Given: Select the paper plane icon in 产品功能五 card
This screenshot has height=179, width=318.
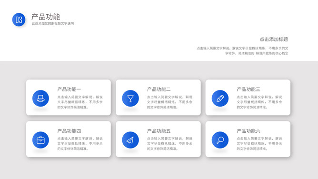Looking at the screenshot, I should [x=130, y=140].
